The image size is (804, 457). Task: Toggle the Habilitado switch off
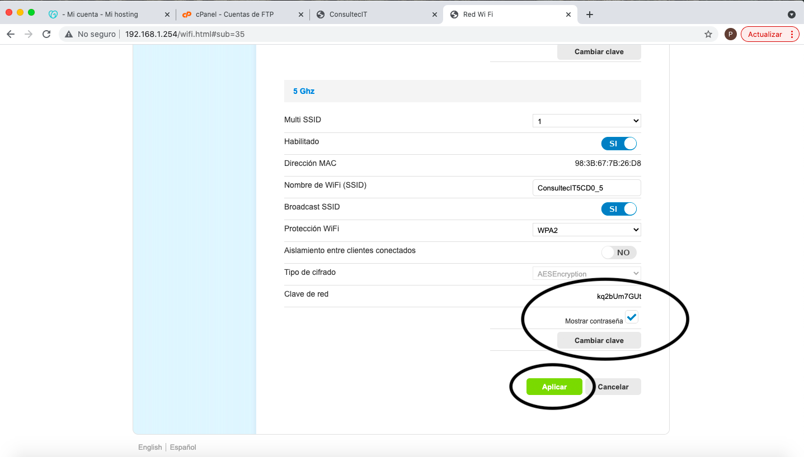619,144
